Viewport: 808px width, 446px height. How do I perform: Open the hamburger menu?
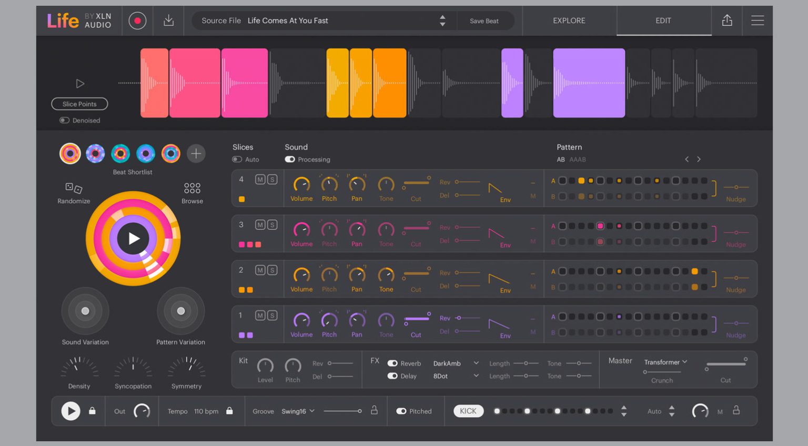pyautogui.click(x=757, y=21)
